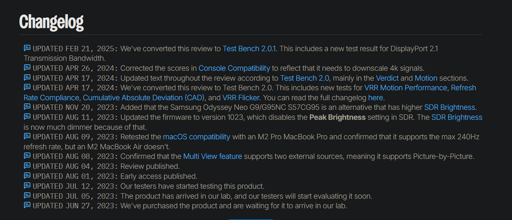Screen dimensions: 512x220
Task: Click comment icon beside Aug 09, 2023 update
Action: tap(27, 136)
